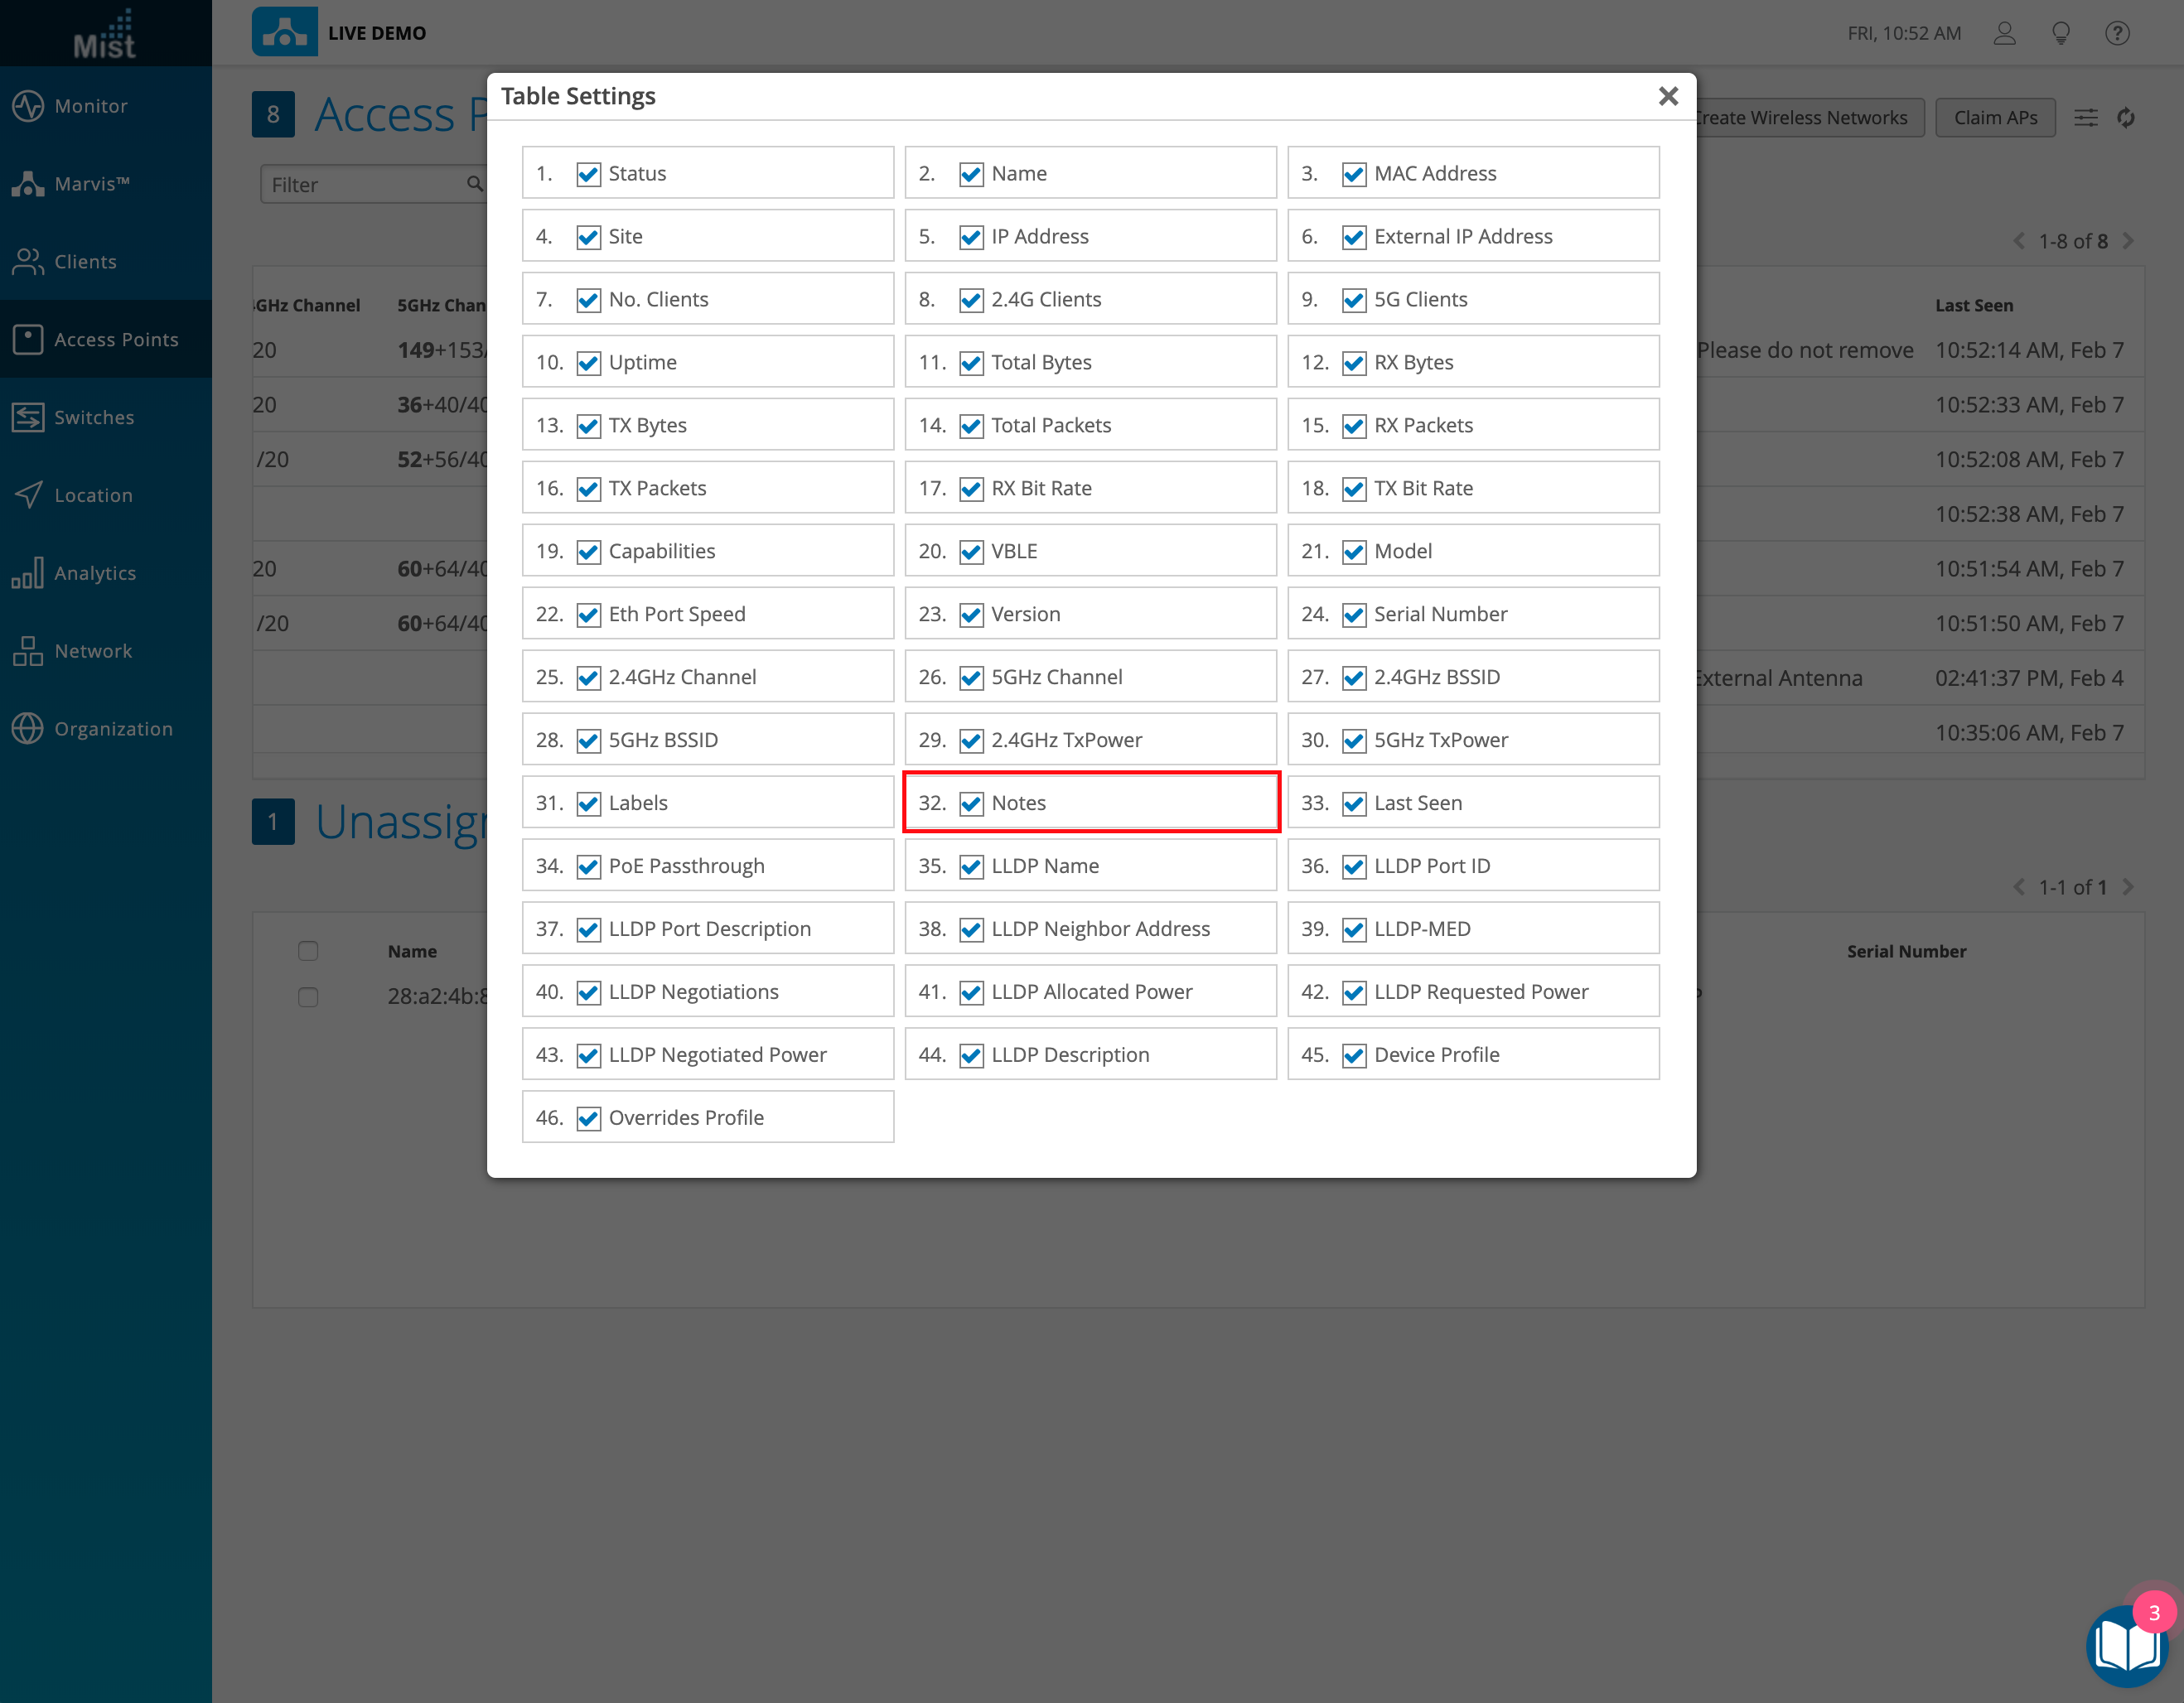Go to previous page of 1-1 of 1

[2019, 887]
